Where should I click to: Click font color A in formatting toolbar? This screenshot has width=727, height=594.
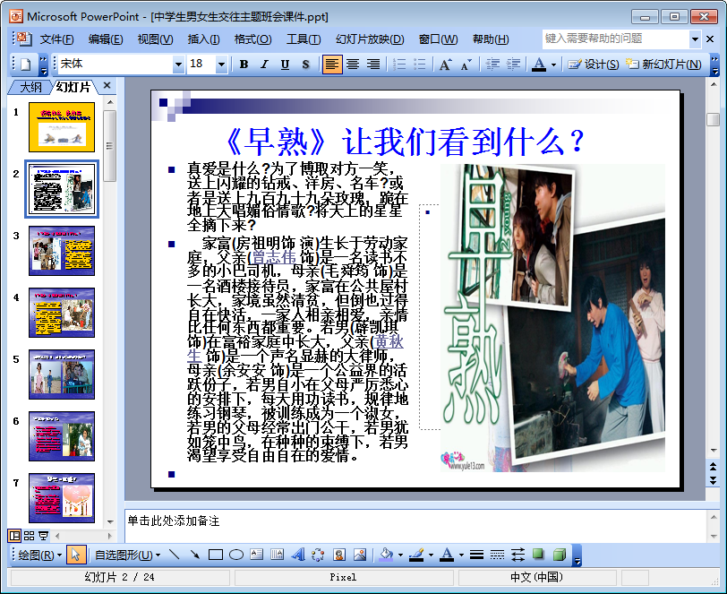[x=539, y=65]
